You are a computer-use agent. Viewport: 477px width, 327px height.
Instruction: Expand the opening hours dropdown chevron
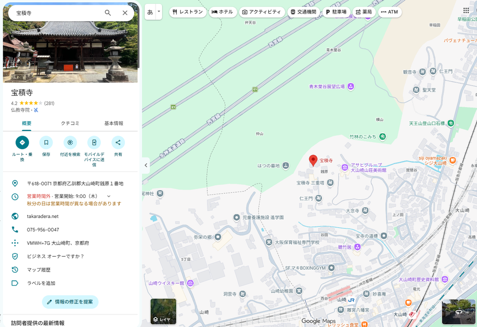[x=109, y=196]
